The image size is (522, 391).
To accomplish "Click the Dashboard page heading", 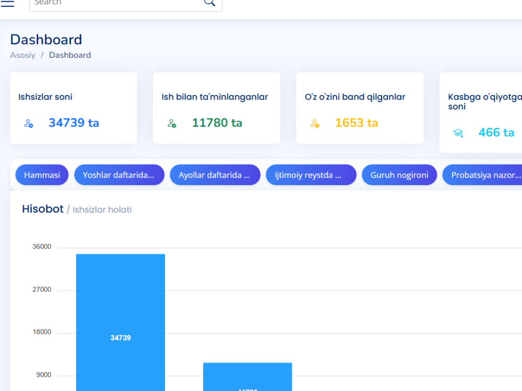I will [x=46, y=40].
